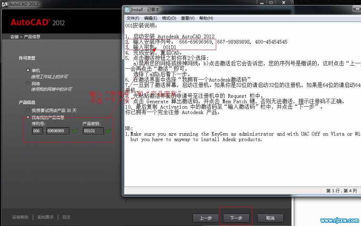
Task: Open Notepad 文件(F) menu
Action: click(133, 18)
